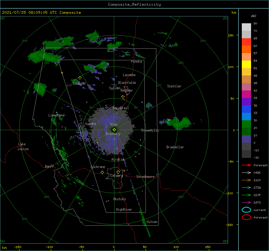This screenshot has height=251, width=269.
Task: Click the radar center marker at Olds
Action: click(114, 130)
